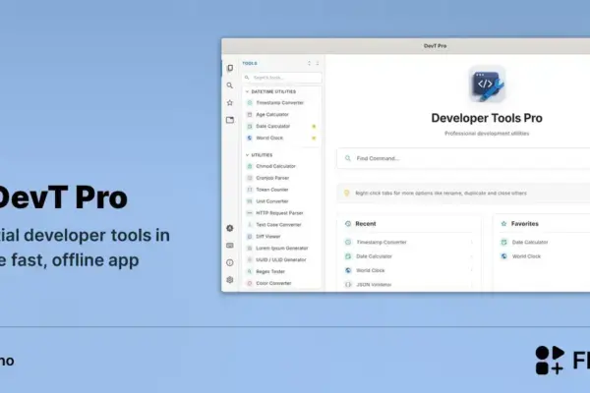Click the star icon beside Favorites heading

503,224
